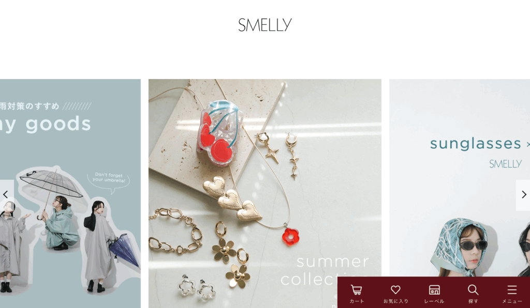Click the "summer collection" caption text
Viewport: 530px width, 308px height.
[325, 271]
